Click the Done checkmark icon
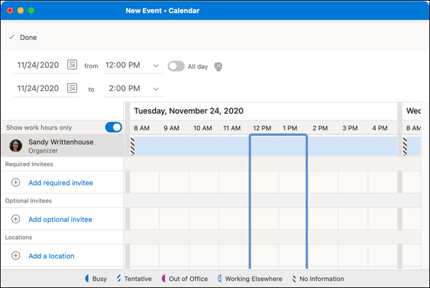The width and height of the screenshot is (430, 288). [11, 38]
